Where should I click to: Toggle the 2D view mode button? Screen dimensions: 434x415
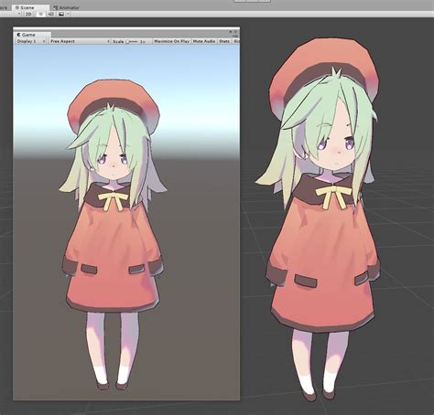pos(28,14)
